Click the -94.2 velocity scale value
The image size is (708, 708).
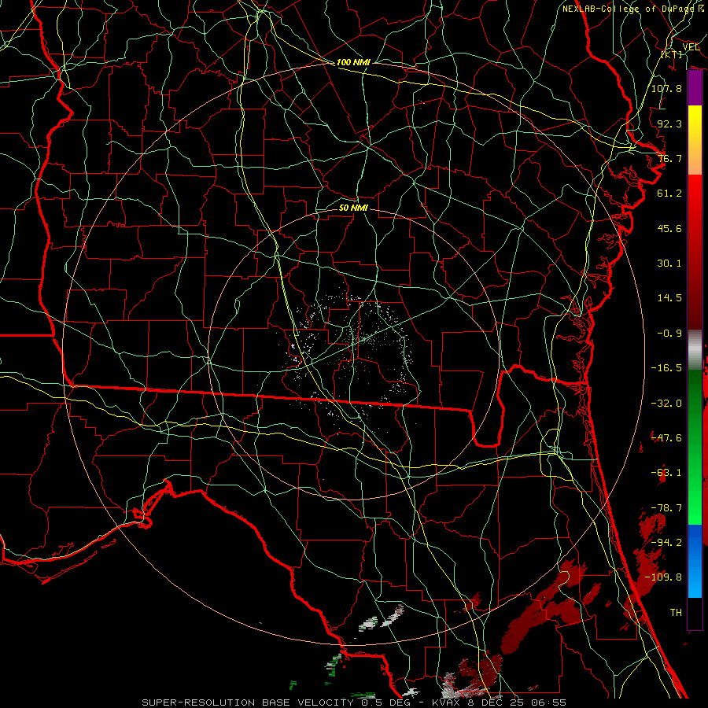click(x=666, y=543)
